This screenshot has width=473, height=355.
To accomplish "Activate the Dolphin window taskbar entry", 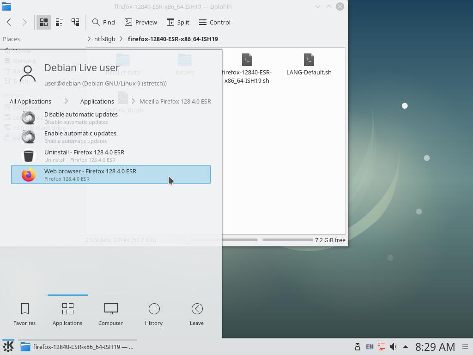I will pos(77,347).
